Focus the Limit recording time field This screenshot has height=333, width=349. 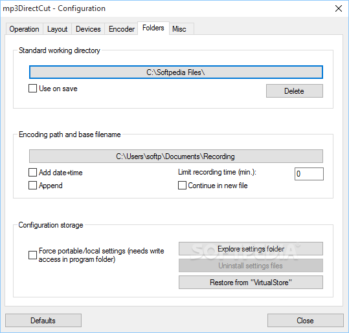point(309,174)
